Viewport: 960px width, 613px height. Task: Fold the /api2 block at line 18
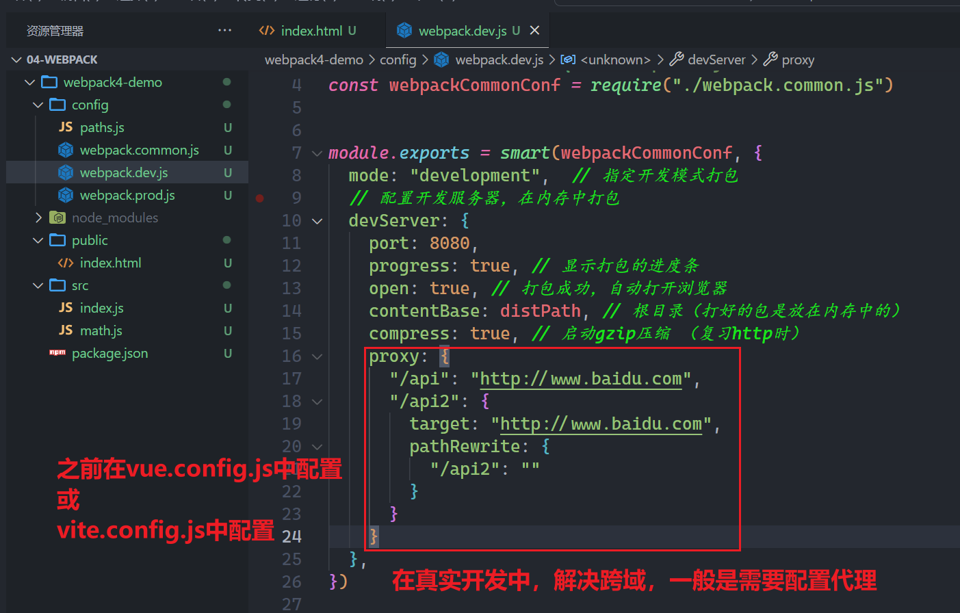317,402
